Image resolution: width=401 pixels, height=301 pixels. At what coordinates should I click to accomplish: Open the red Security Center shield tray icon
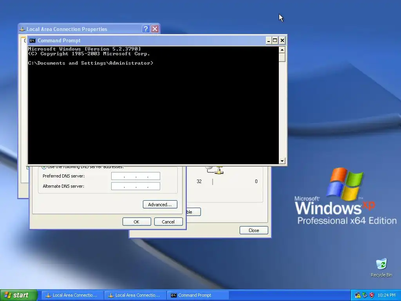[x=372, y=295]
